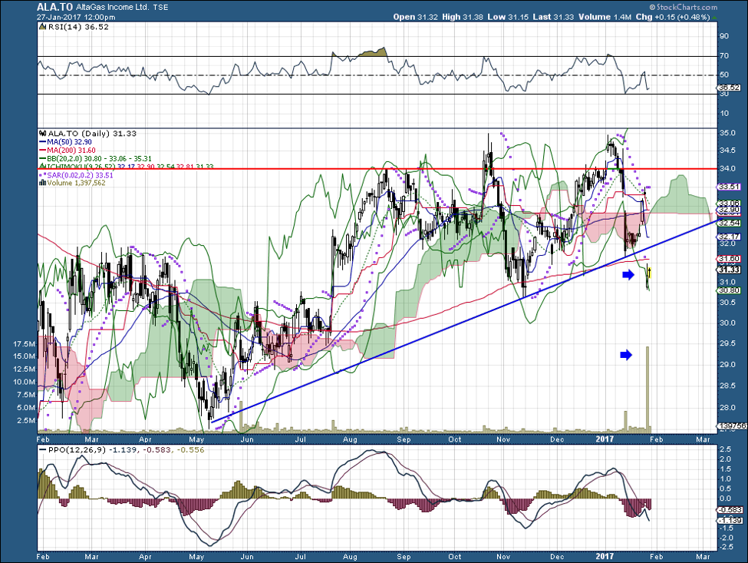Click the 33.06 price axis tag
The image size is (748, 563).
coord(730,203)
